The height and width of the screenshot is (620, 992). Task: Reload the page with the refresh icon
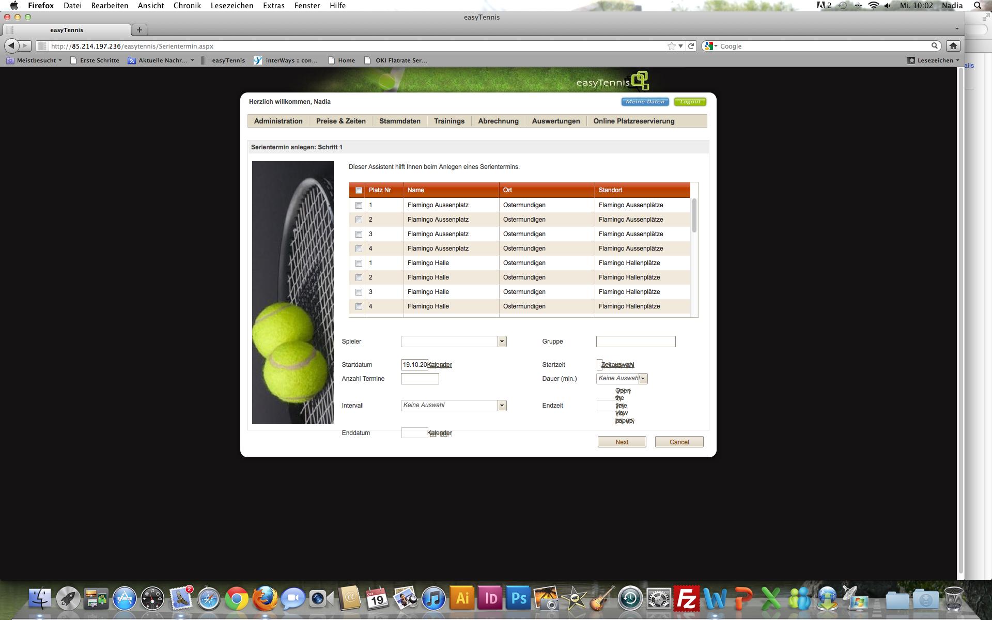tap(691, 46)
